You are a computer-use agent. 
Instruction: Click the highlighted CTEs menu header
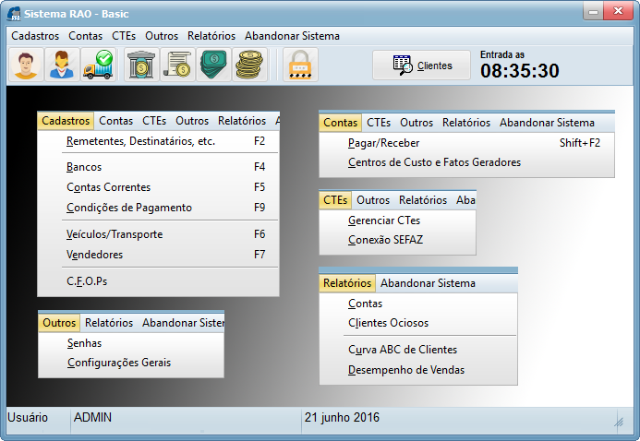click(335, 200)
